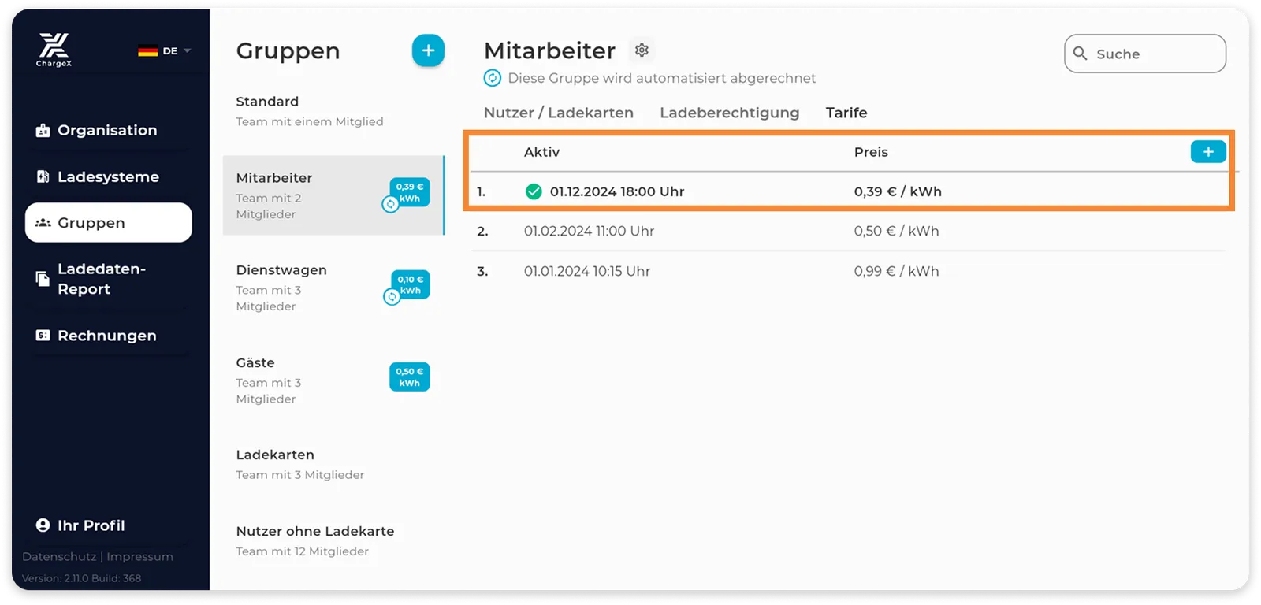Select the Nutzer ohne Ladekarte group
This screenshot has height=605, width=1261.
[x=333, y=541]
